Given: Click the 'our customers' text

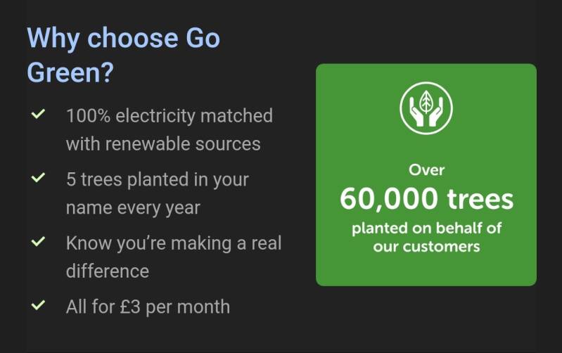Looking at the screenshot, I should click(426, 247).
